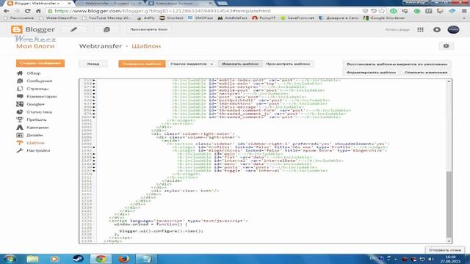
Task: Click the code editor vertical scrollbar thumb
Action: tap(449, 205)
